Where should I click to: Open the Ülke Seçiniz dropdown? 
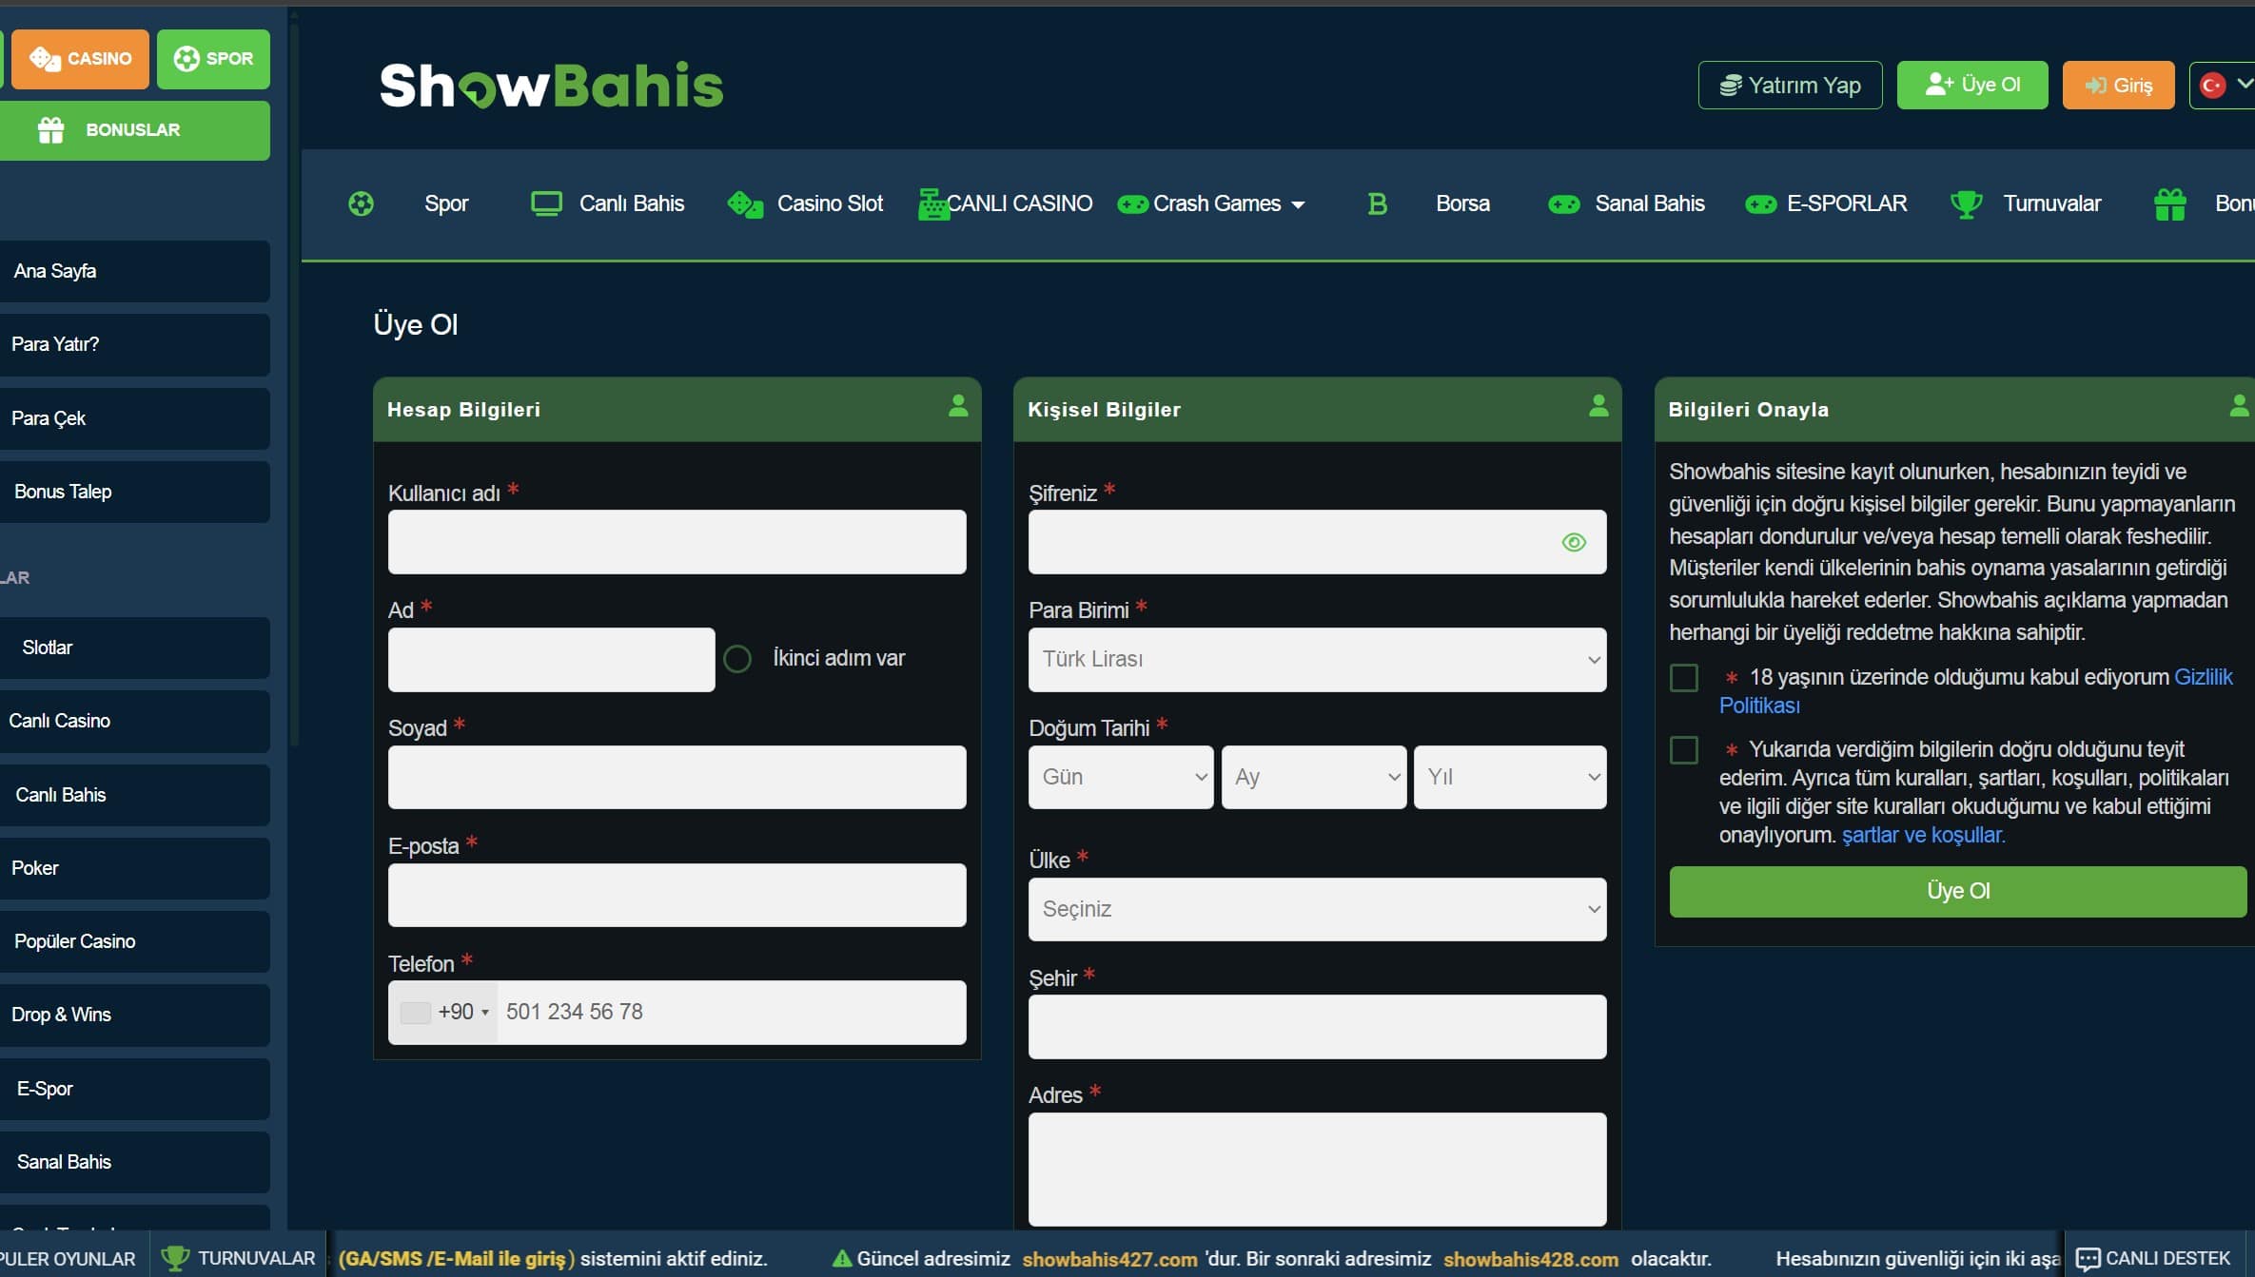point(1317,909)
